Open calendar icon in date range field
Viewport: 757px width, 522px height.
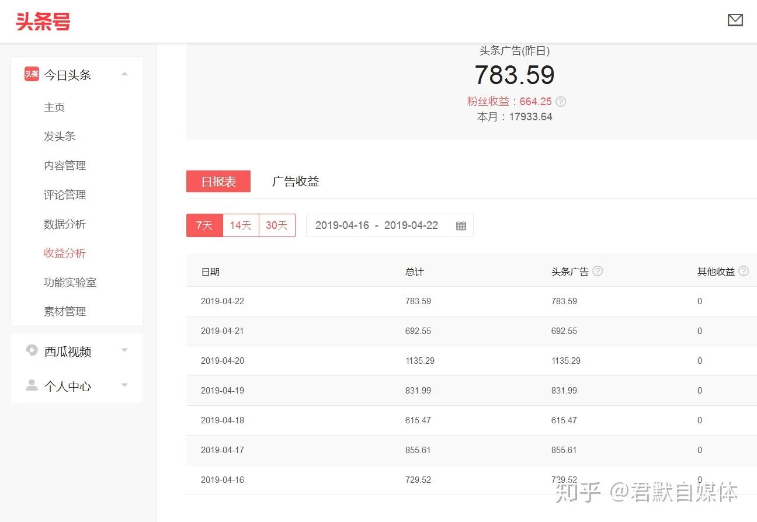[x=461, y=226]
